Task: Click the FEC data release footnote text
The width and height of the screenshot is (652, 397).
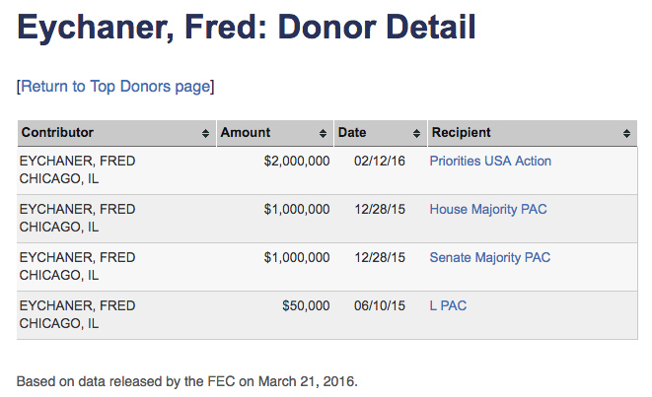Action: click(187, 379)
